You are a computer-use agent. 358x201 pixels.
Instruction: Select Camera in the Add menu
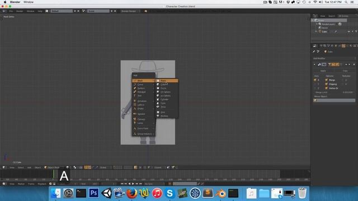pyautogui.click(x=143, y=119)
